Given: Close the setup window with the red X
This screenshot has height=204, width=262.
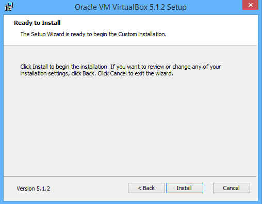Looking at the screenshot, I should [x=250, y=5].
